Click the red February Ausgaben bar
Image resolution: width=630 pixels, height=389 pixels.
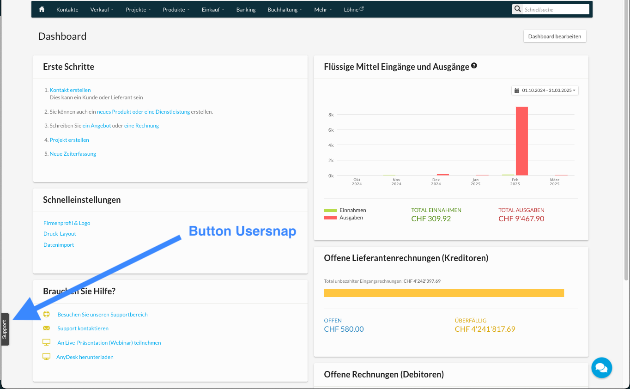(521, 141)
